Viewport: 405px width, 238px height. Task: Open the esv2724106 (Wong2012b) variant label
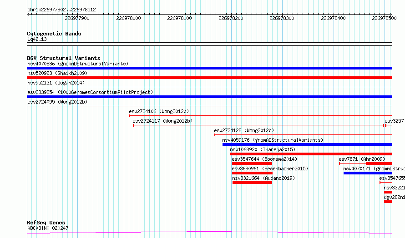tap(159, 111)
